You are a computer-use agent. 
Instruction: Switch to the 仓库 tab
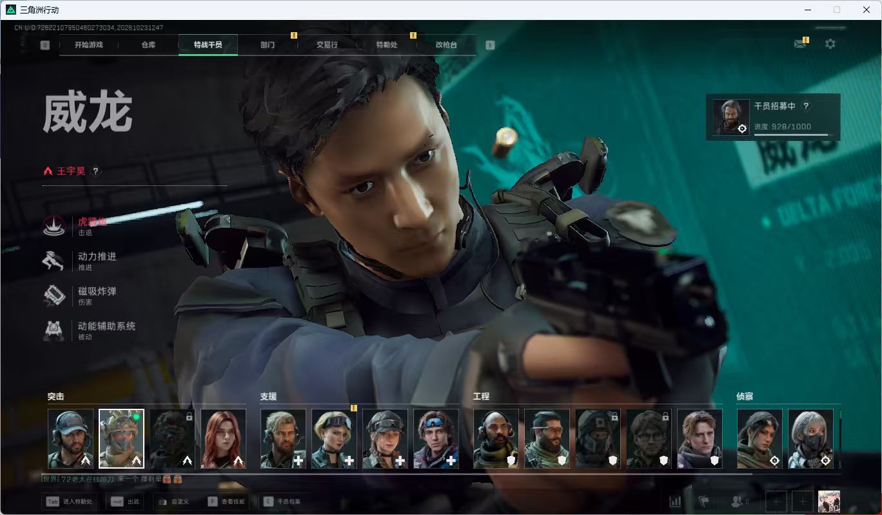click(148, 45)
